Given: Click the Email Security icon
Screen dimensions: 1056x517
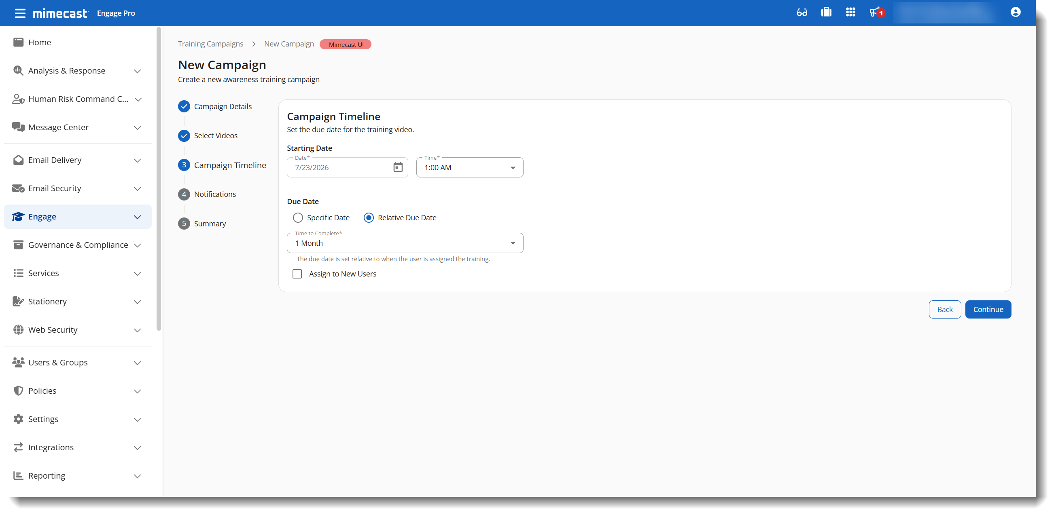Looking at the screenshot, I should pyautogui.click(x=18, y=188).
